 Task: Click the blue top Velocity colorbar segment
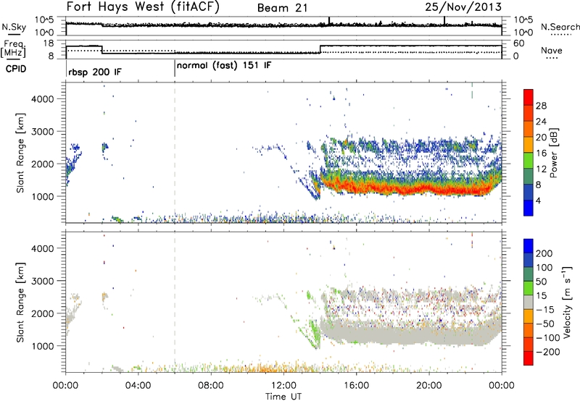coord(529,246)
